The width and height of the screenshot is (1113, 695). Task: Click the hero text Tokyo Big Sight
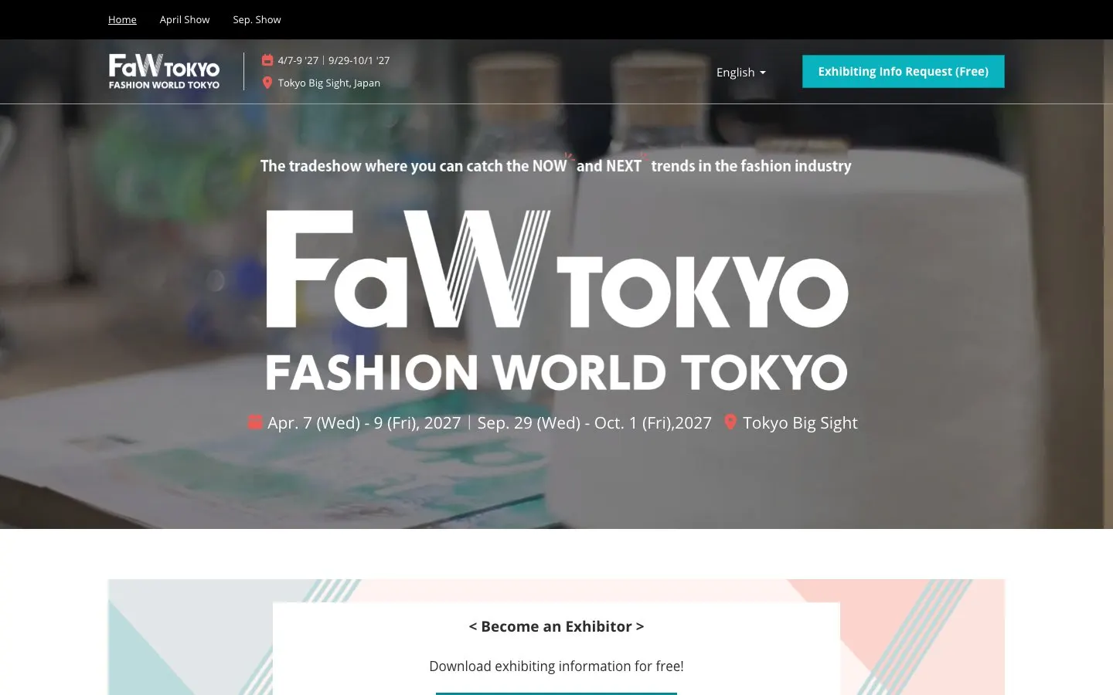pyautogui.click(x=800, y=422)
